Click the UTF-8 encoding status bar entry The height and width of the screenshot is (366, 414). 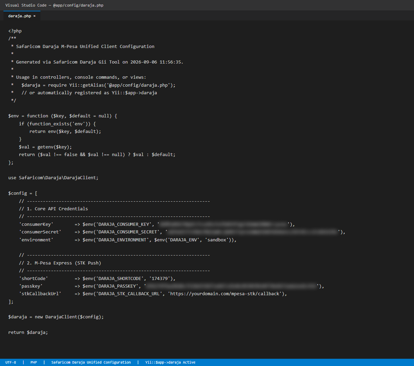11,362
